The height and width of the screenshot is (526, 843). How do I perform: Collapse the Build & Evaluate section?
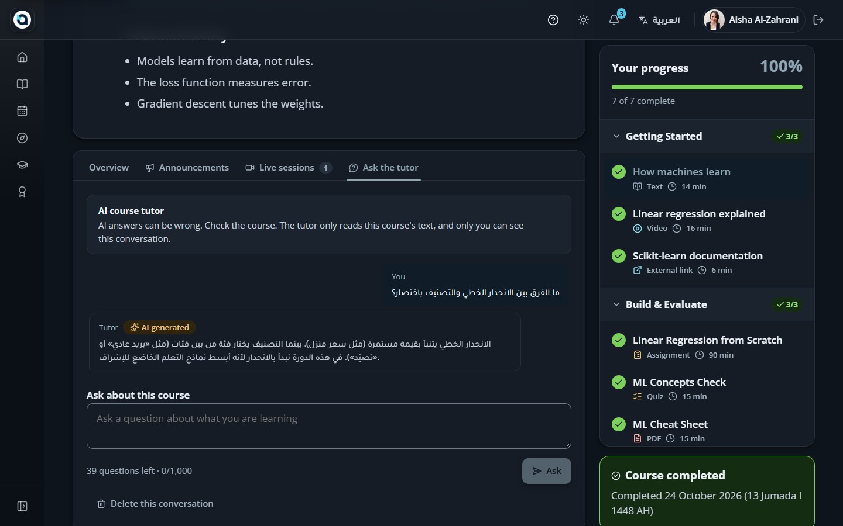(707, 304)
